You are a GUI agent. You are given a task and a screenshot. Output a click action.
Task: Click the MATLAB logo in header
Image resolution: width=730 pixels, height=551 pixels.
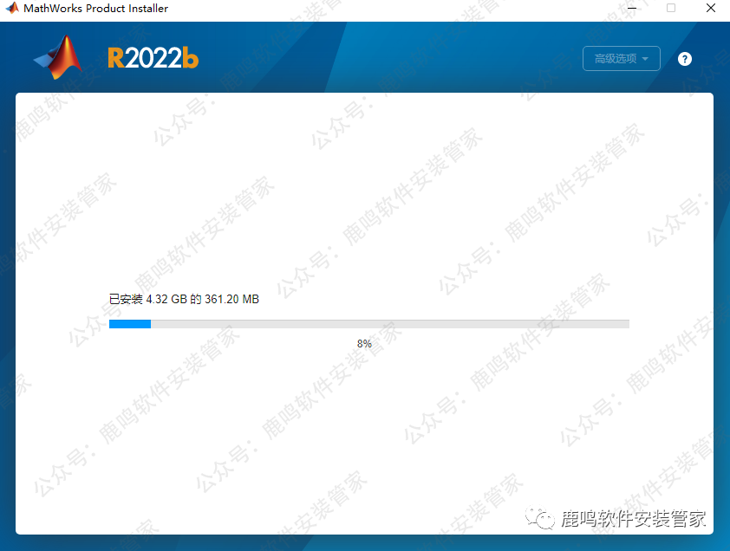pyautogui.click(x=59, y=57)
